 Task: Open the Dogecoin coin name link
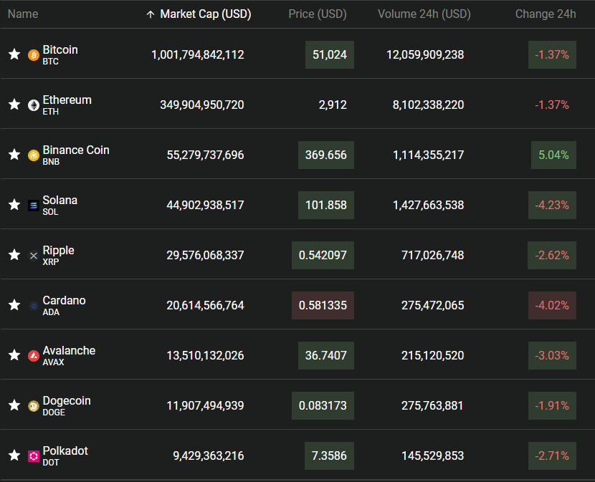pos(67,401)
